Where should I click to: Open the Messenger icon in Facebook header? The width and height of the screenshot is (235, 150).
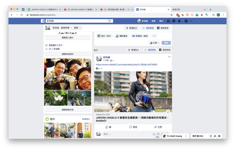(x=174, y=21)
